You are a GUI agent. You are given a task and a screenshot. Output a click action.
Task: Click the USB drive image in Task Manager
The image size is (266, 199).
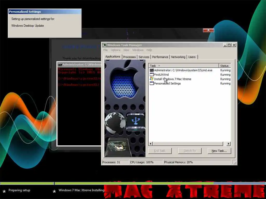[x=136, y=122]
